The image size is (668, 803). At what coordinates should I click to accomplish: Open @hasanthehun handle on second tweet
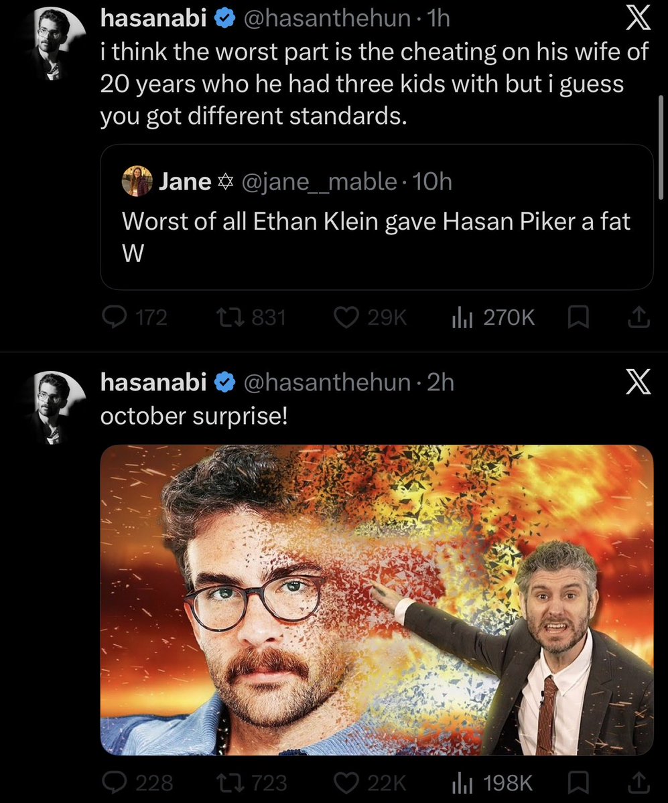327,382
